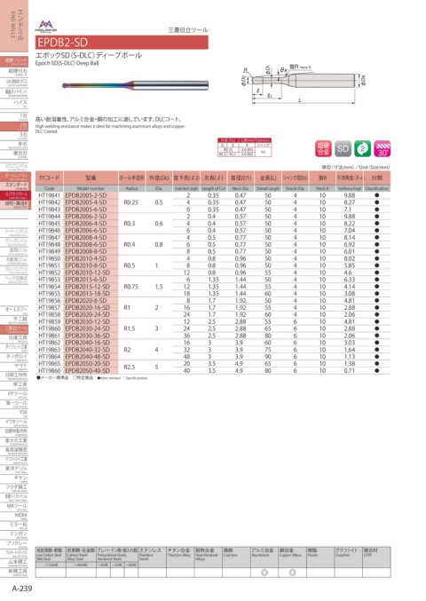Image resolution: width=426 pixels, height=601 pixels.
Task: Select the EPDB2-SD red title banner
Action: coord(122,42)
